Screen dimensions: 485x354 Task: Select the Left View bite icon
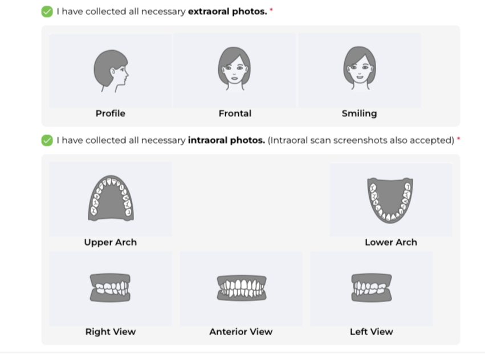(x=372, y=288)
